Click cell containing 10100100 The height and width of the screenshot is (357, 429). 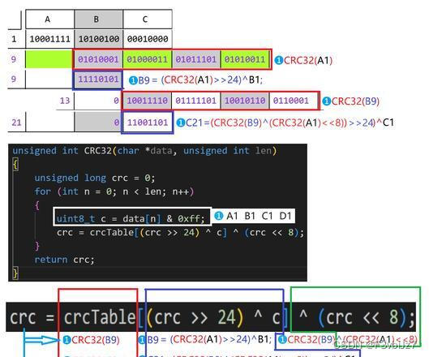99,39
